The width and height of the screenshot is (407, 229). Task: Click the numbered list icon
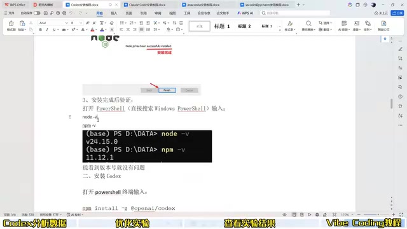pos(132,23)
